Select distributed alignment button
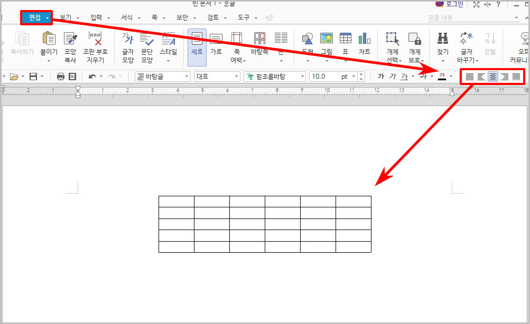The height and width of the screenshot is (324, 530). (516, 77)
